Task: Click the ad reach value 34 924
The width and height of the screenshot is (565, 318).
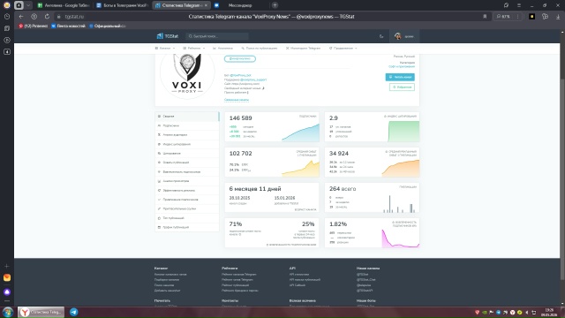Action: 339,154
